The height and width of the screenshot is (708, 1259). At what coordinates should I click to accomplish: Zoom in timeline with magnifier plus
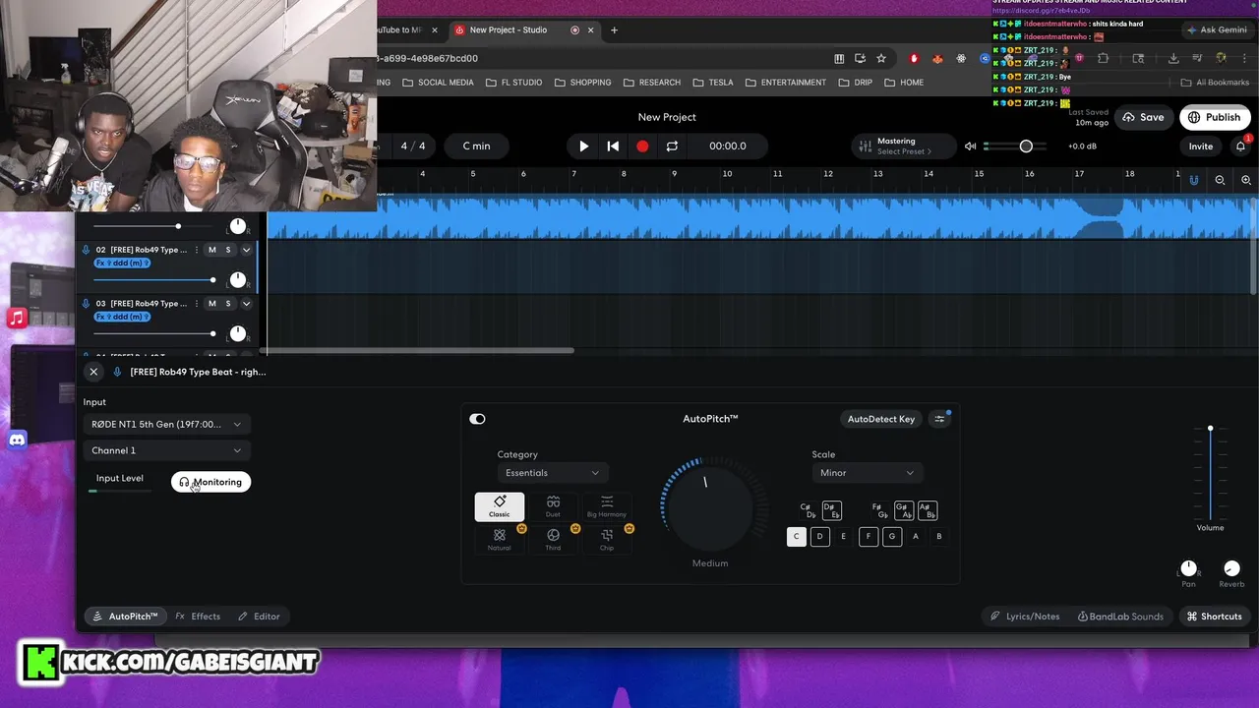click(1245, 180)
